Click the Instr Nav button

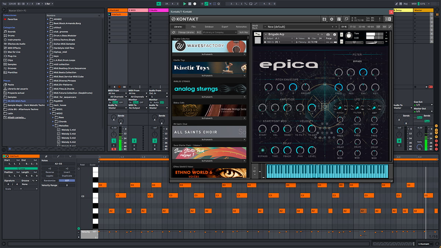coord(243,32)
